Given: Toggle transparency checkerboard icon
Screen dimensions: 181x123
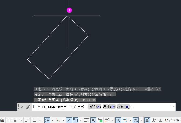Looking at the screenshot, I should coord(93,120).
